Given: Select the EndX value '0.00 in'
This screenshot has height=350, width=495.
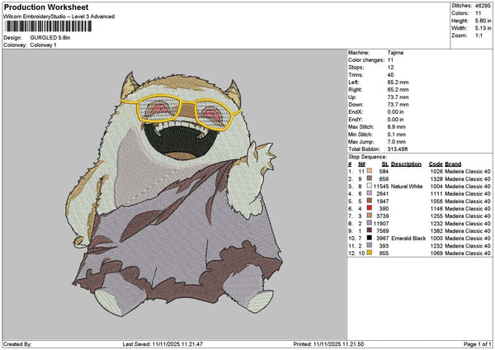Looking at the screenshot, I should pos(395,112).
